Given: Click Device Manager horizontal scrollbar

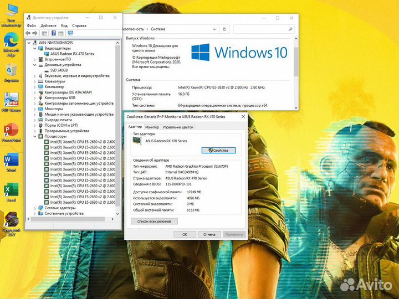Looking at the screenshot, I should click(68, 219).
